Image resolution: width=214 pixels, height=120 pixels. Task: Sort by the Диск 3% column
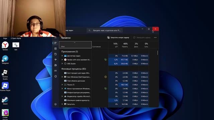point(134,45)
